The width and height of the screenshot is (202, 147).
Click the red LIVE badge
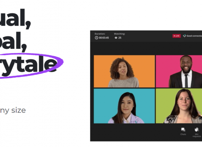coord(177,36)
